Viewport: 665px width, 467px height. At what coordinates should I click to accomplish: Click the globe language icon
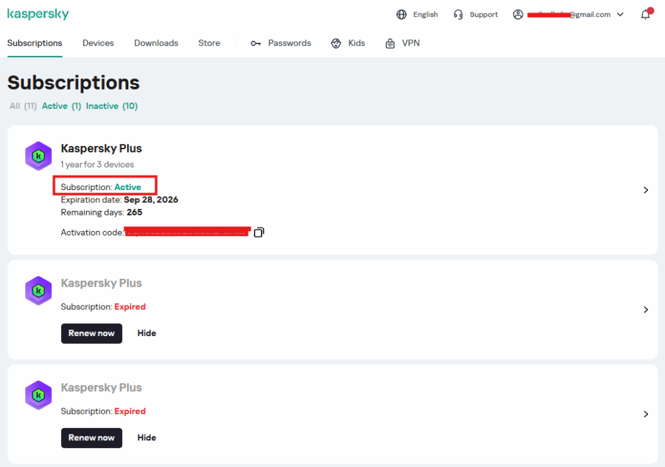click(401, 14)
